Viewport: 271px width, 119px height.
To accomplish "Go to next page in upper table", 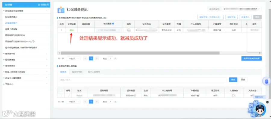I will click(x=97, y=58).
